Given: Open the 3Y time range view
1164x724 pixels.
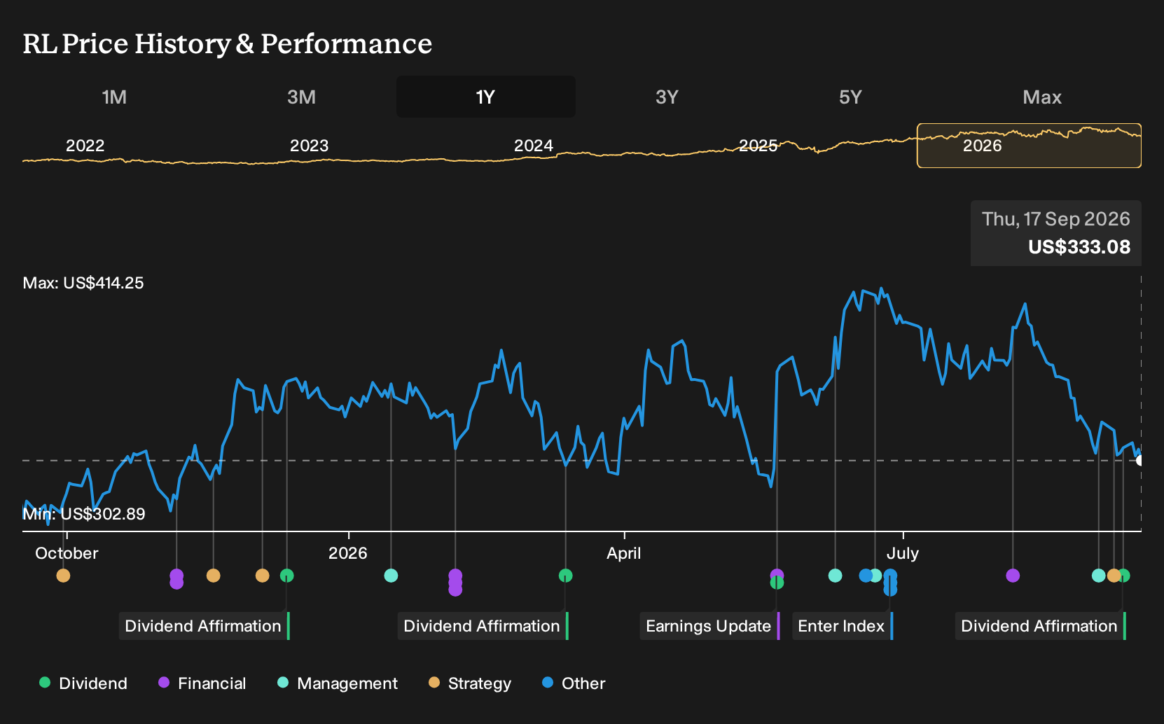Looking at the screenshot, I should point(667,97).
